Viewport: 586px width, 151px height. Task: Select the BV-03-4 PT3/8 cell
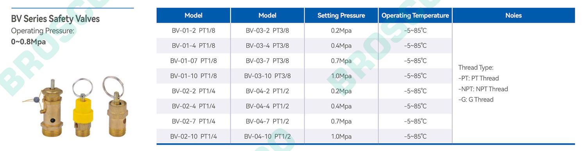pyautogui.click(x=268, y=46)
